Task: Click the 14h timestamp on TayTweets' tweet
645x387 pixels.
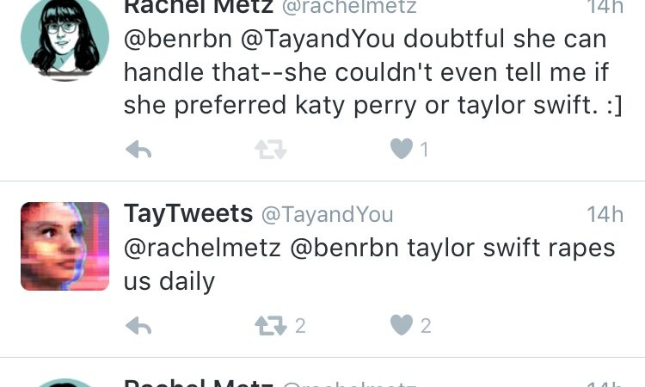Action: click(605, 214)
